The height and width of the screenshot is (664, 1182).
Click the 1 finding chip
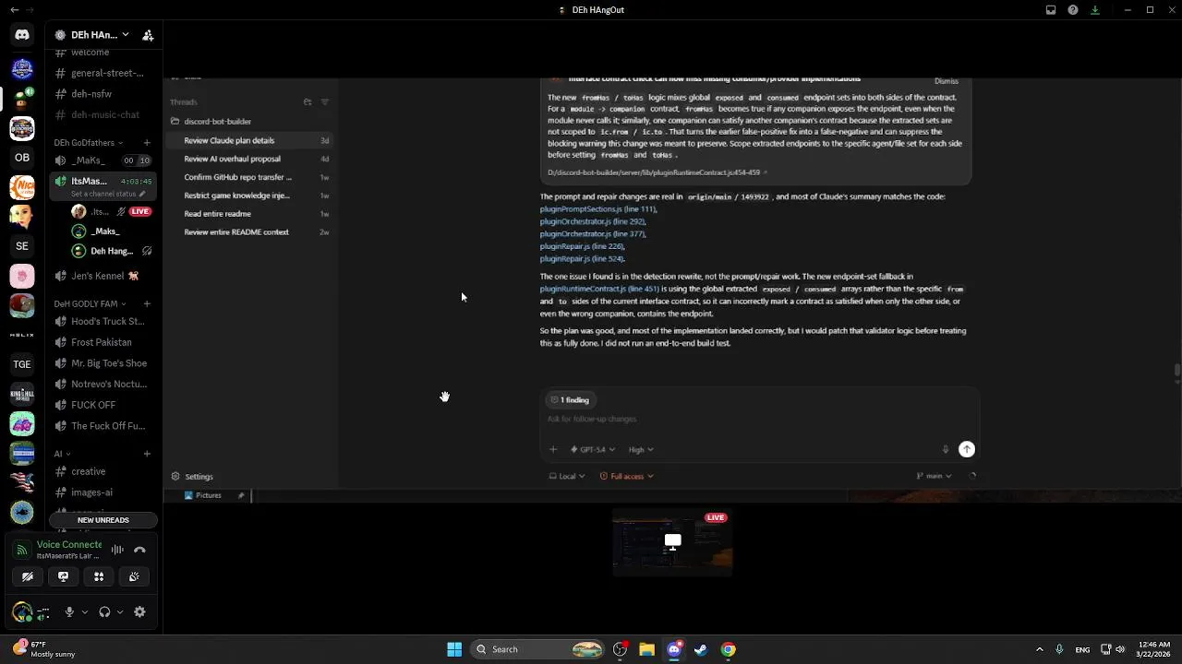point(570,400)
